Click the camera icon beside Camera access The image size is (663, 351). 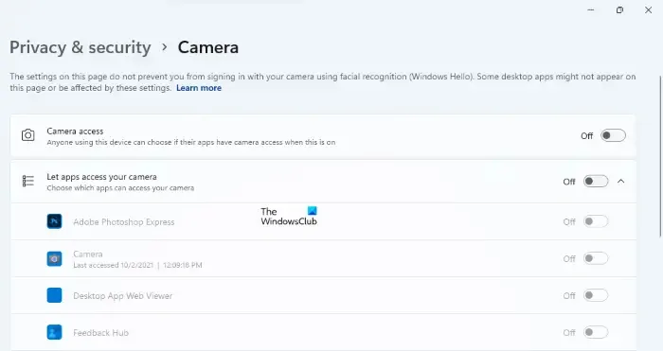pyautogui.click(x=27, y=135)
